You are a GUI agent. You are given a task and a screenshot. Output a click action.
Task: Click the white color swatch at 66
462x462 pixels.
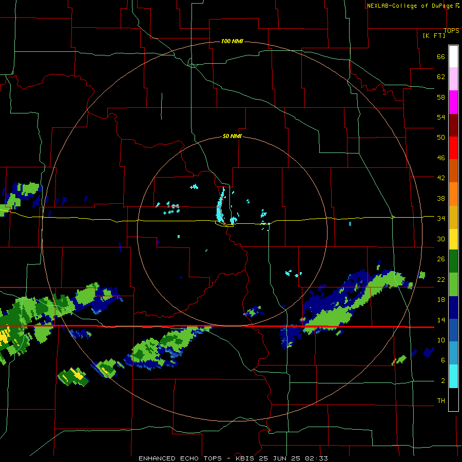coord(453,56)
